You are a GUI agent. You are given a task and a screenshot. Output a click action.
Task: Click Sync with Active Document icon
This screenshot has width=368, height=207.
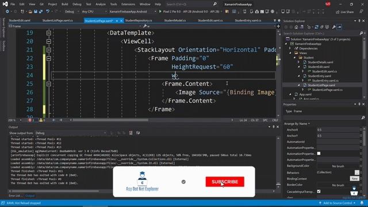coord(317,27)
